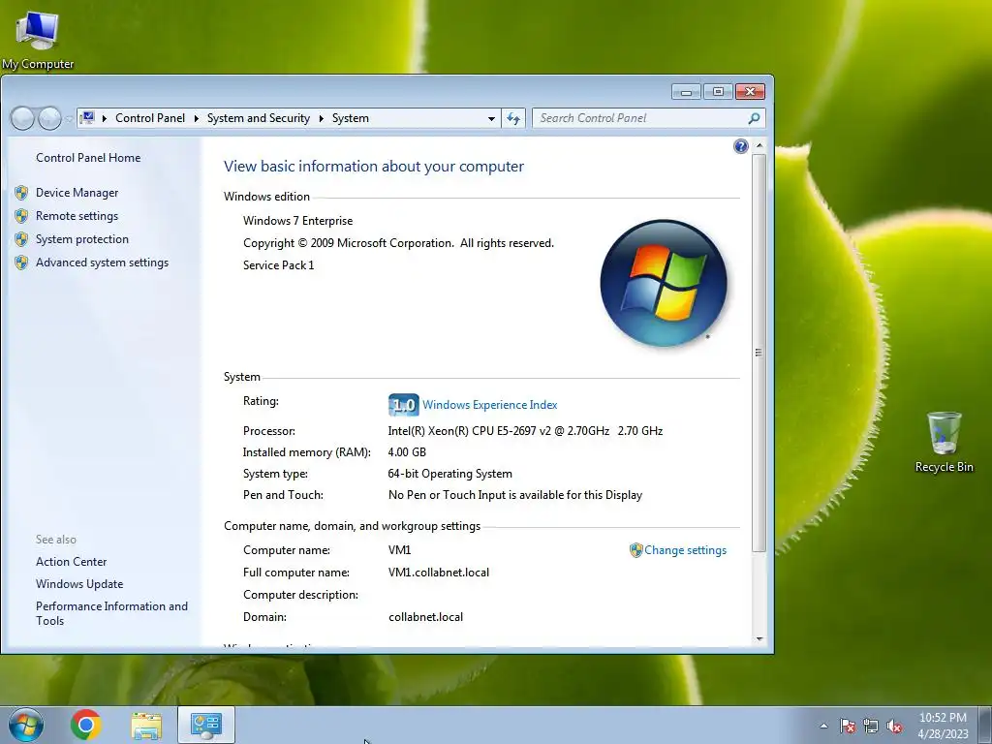This screenshot has height=744, width=992.
Task: Open the clock showing 10:52 PM
Action: point(943,725)
